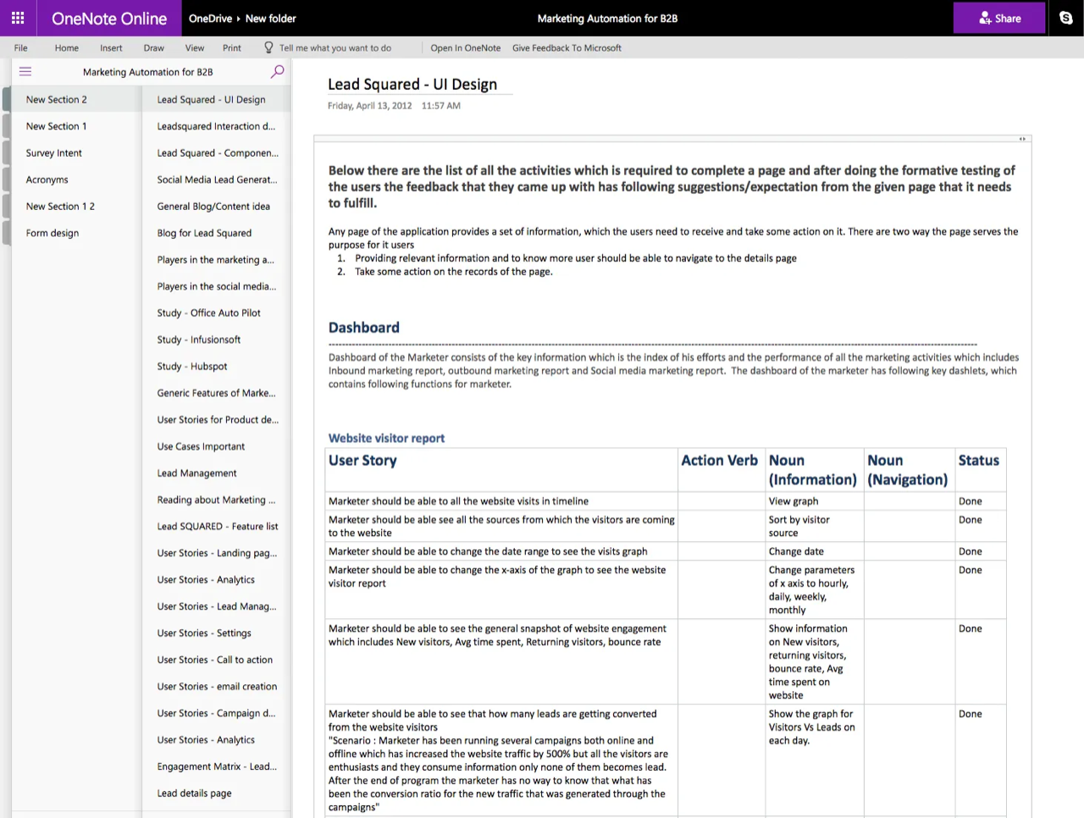Click Tell me what you want to do field
Image resolution: width=1084 pixels, height=818 pixels.
(x=335, y=48)
